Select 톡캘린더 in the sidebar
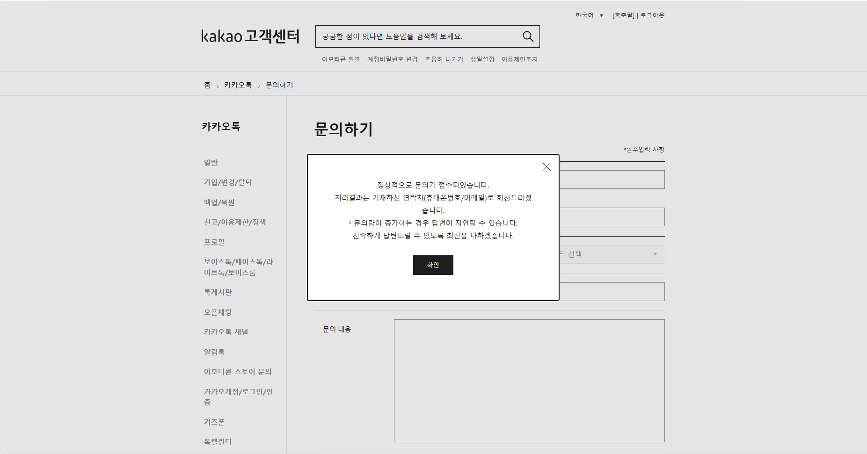Screen dimensions: 867x454 coord(218,442)
